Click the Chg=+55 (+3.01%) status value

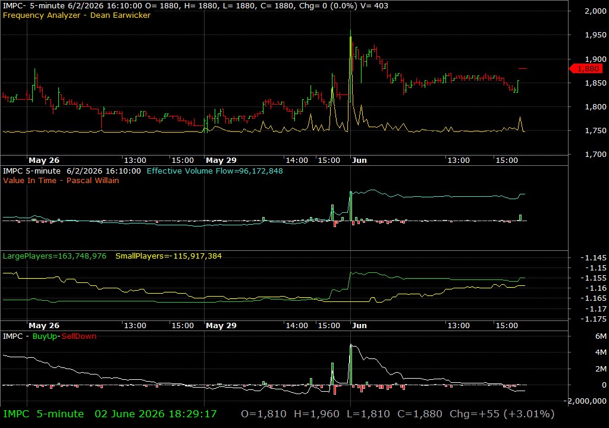pyautogui.click(x=502, y=414)
